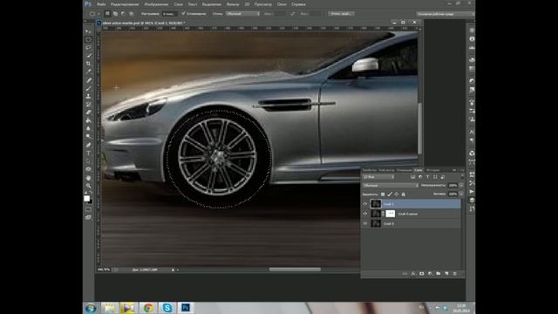Toggle the Anti-alias (Сглаживание) checkbox
This screenshot has height=314, width=558.
coord(184,14)
